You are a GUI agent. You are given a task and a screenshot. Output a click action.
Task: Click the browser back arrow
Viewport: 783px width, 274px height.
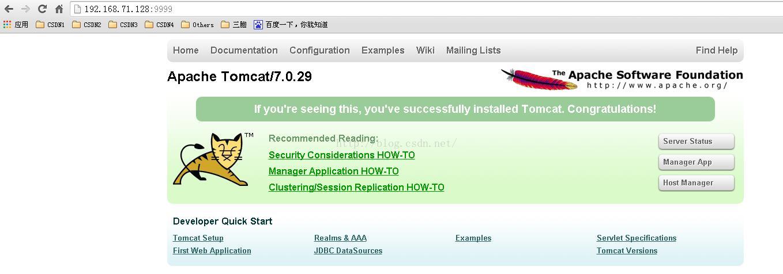click(9, 9)
